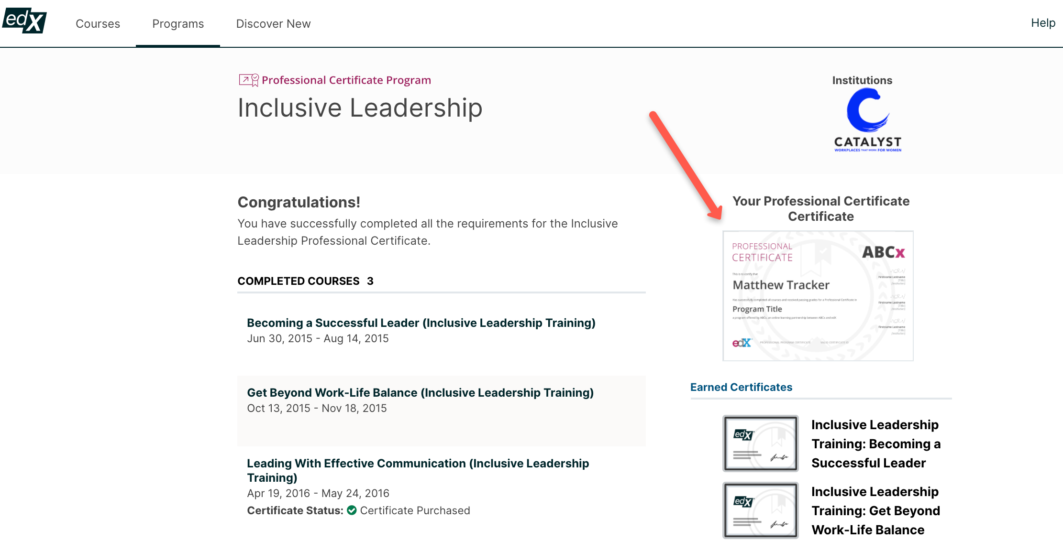The width and height of the screenshot is (1063, 541).
Task: Click the Inclusive Leadership program title
Action: pos(360,108)
